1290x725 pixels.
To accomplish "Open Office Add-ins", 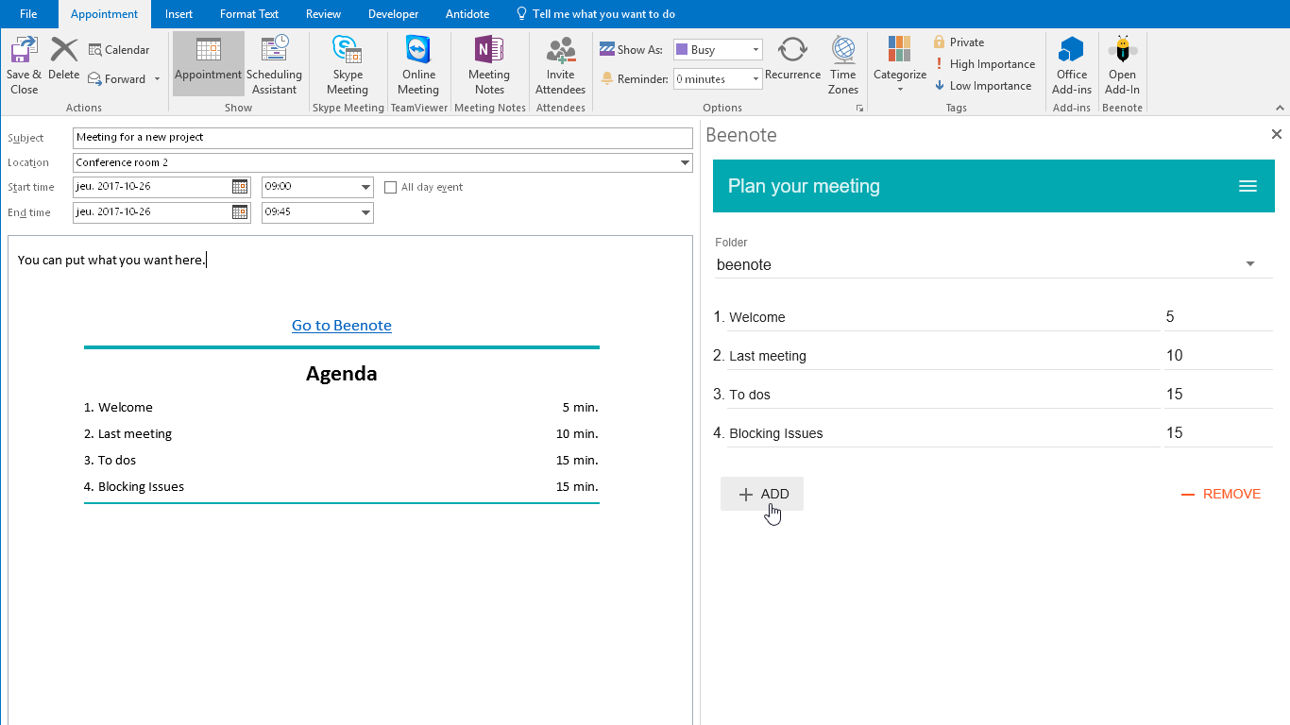I will (x=1072, y=65).
